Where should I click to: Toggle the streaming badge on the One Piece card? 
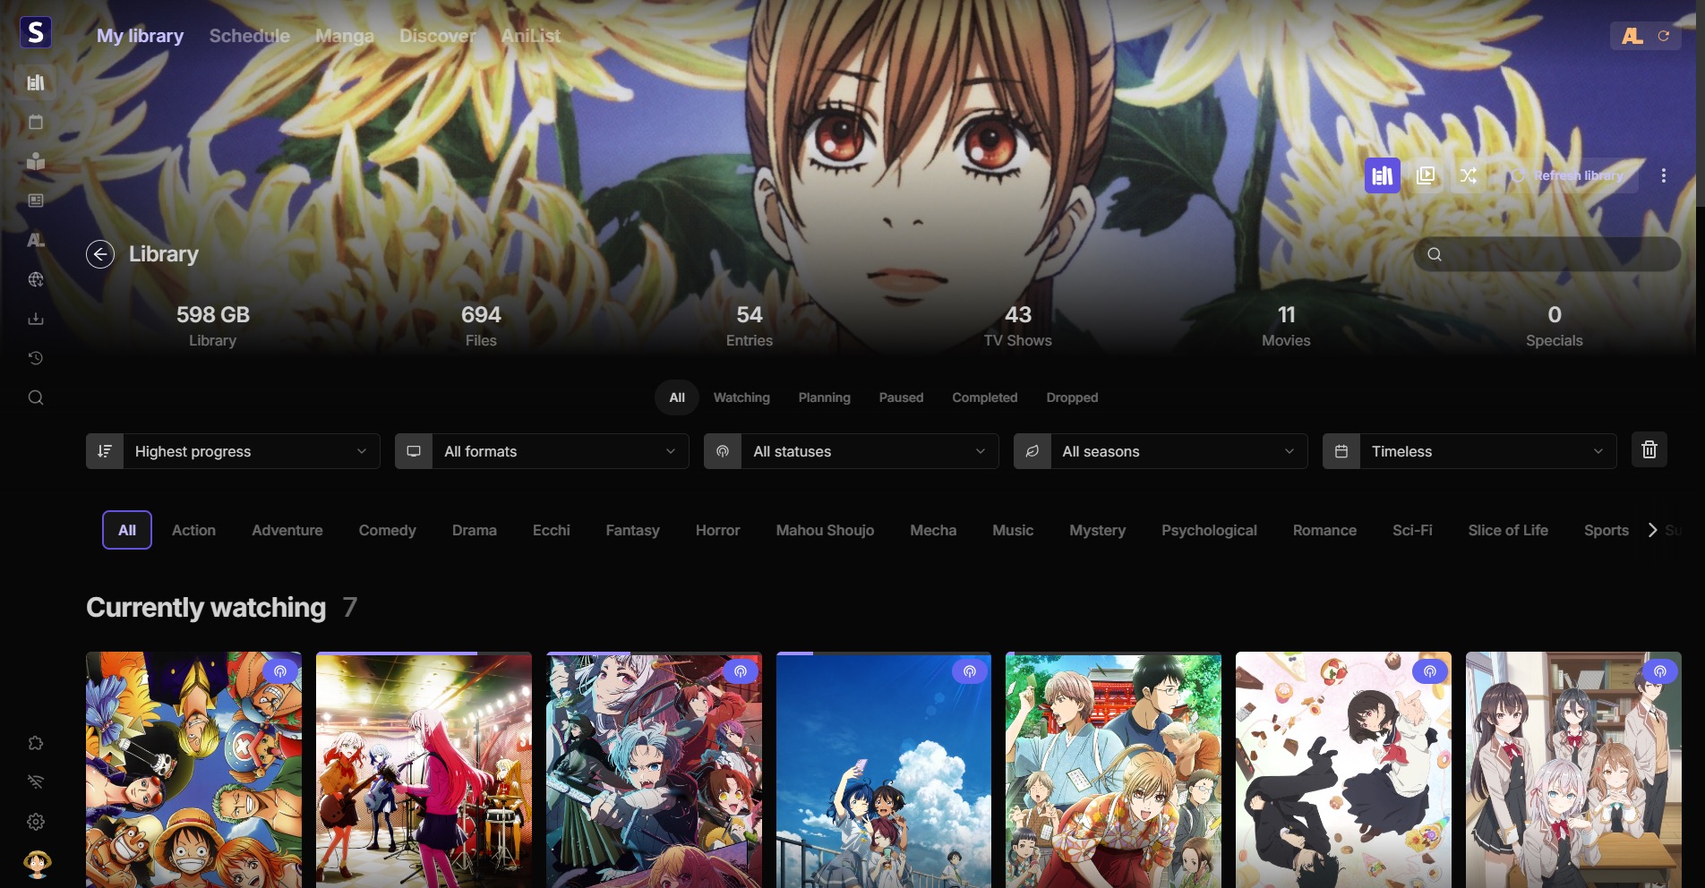[280, 670]
